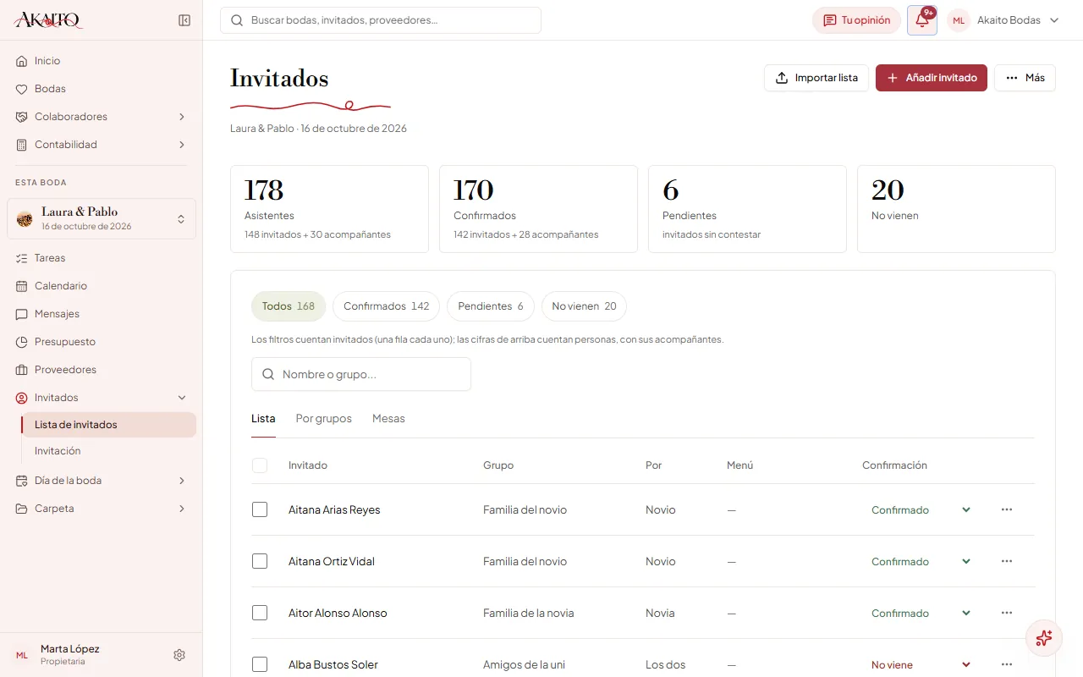Open Presupuesto in the sidebar
This screenshot has height=677, width=1083.
tap(102, 342)
